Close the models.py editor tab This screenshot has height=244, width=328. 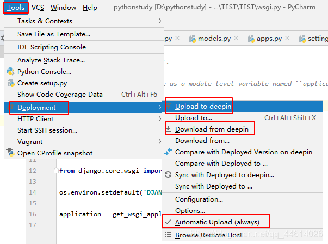pos(236,38)
